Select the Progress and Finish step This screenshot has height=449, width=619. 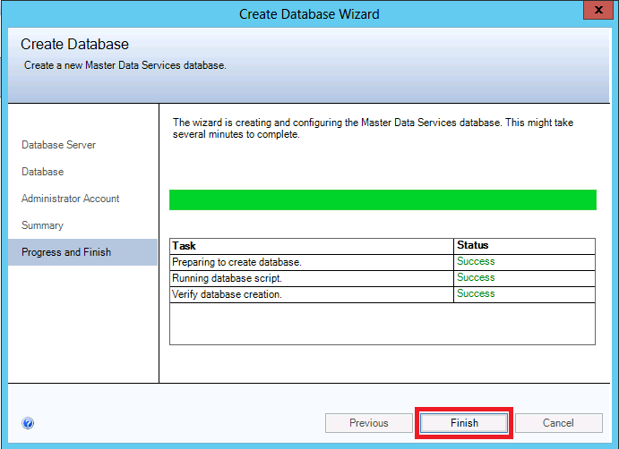66,252
